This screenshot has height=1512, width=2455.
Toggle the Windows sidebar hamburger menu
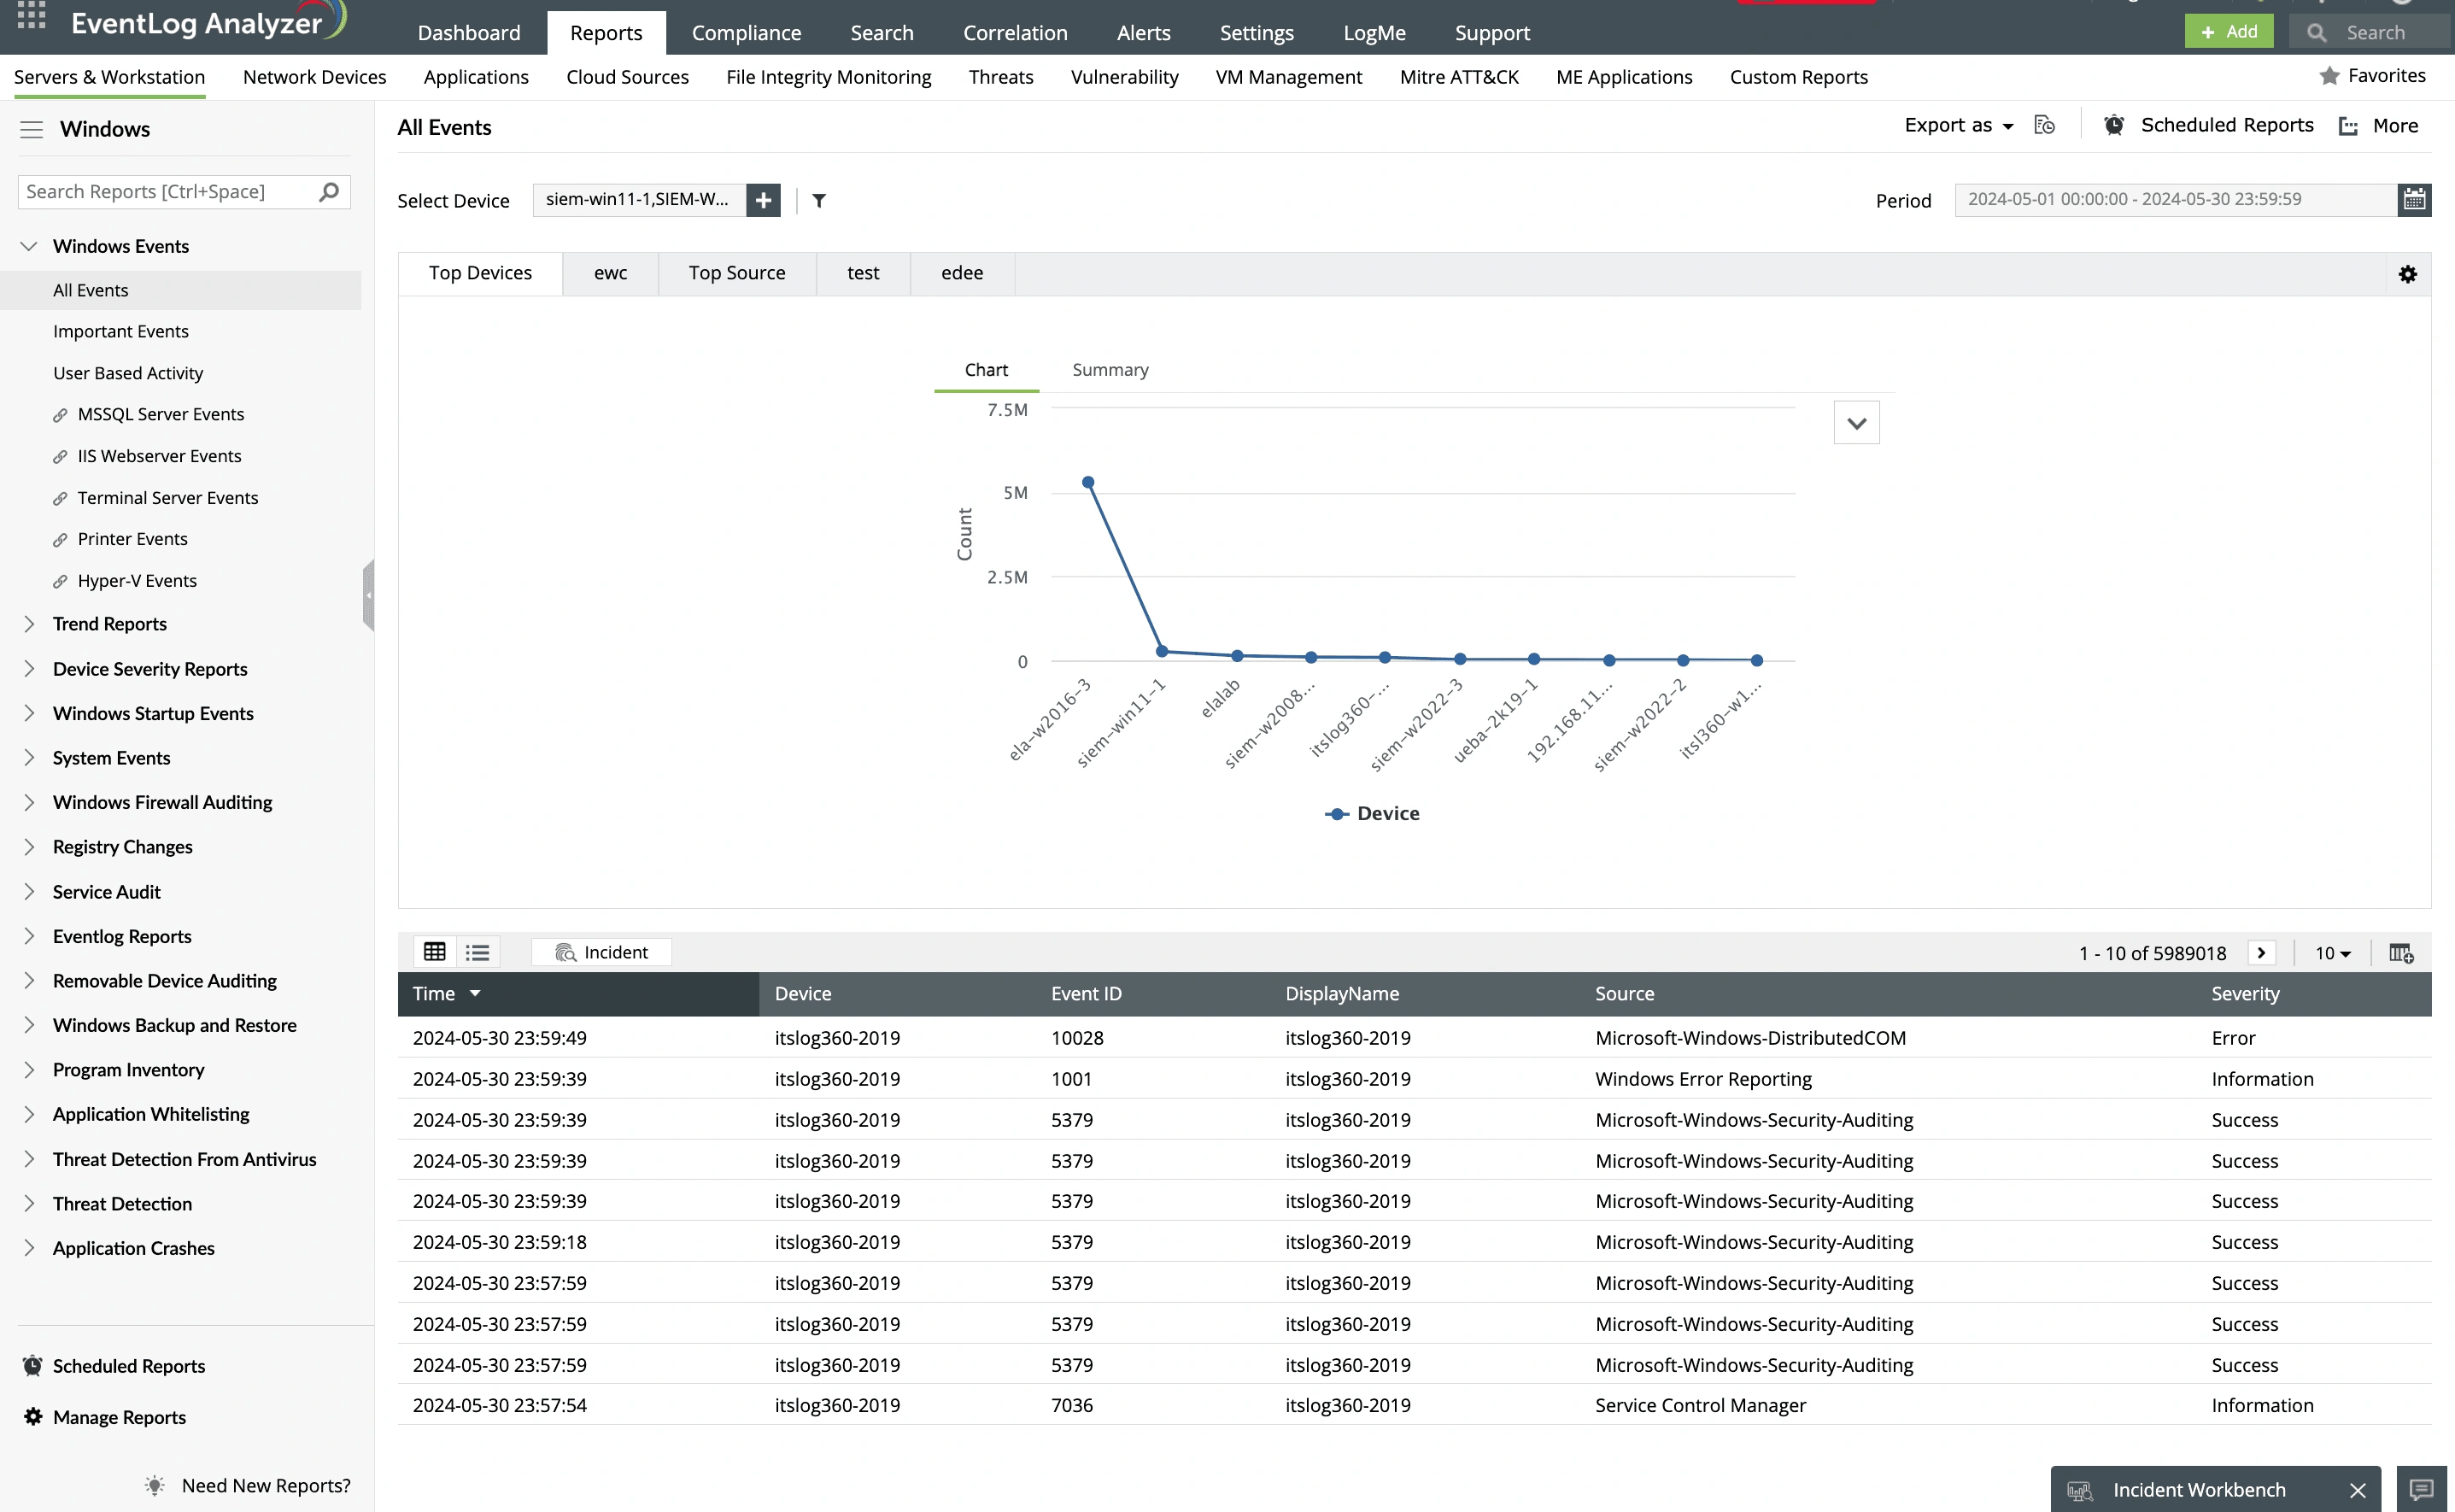32,129
